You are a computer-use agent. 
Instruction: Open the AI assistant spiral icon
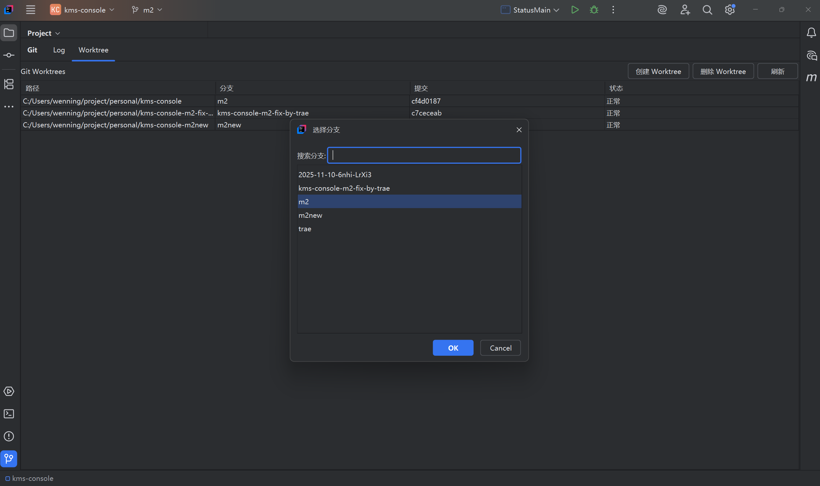tap(662, 10)
